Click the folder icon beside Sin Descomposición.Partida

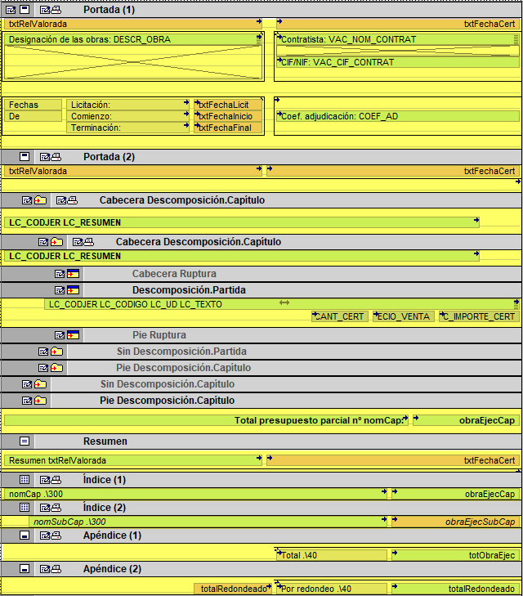[56, 352]
